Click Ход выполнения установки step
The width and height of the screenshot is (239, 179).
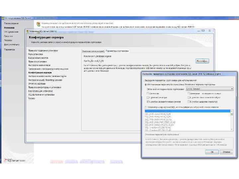coord(41,95)
